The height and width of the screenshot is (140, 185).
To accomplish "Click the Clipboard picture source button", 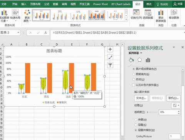I will (157, 98).
